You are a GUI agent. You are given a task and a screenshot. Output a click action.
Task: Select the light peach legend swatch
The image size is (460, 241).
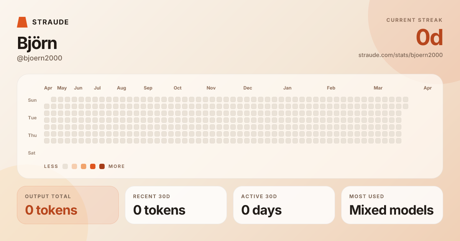(x=74, y=166)
